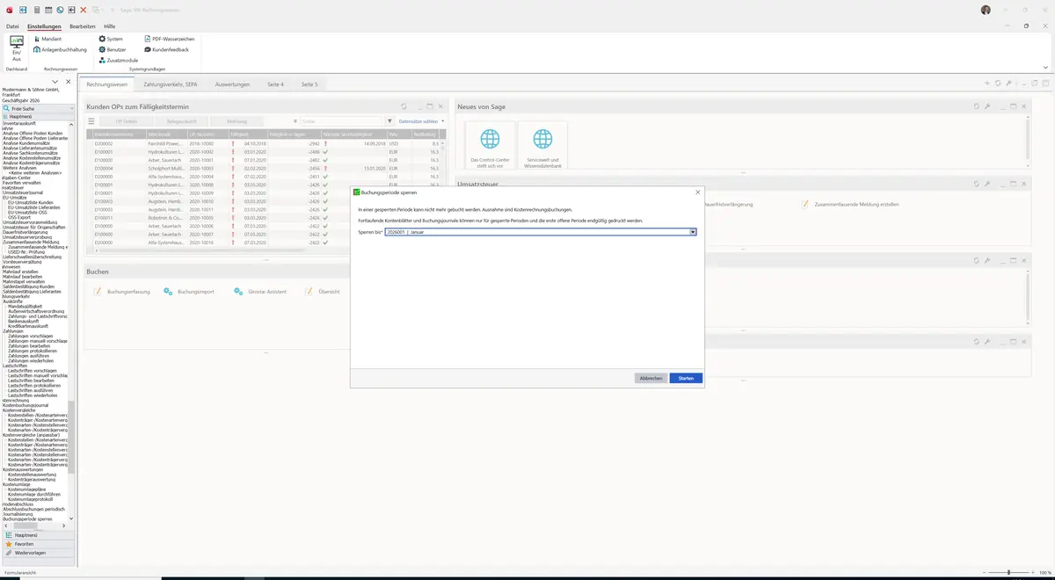Open Mandant settings in the ribbon
Screen dimensions: 1055x580
click(x=47, y=39)
